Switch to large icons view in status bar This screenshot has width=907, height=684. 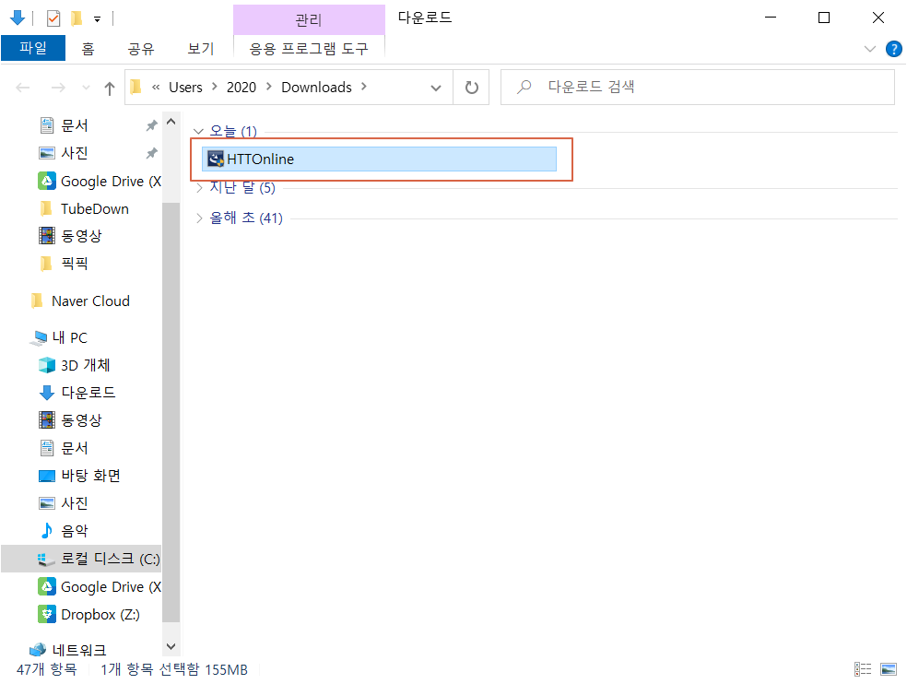point(889,669)
